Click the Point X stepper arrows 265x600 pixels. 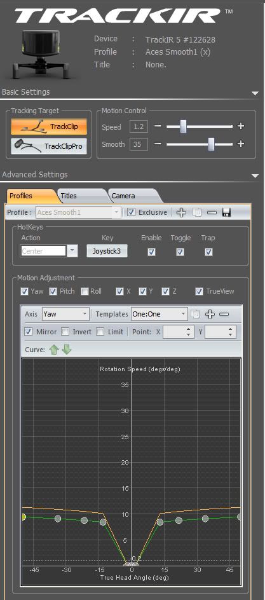click(x=189, y=332)
